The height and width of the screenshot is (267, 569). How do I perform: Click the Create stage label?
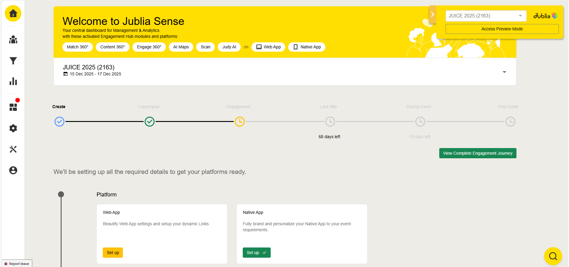pyautogui.click(x=59, y=107)
